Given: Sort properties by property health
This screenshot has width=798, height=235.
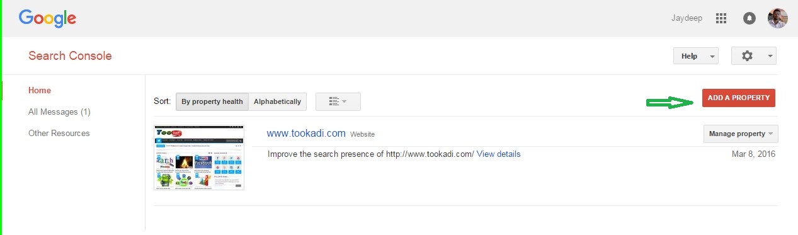Looking at the screenshot, I should 212,101.
